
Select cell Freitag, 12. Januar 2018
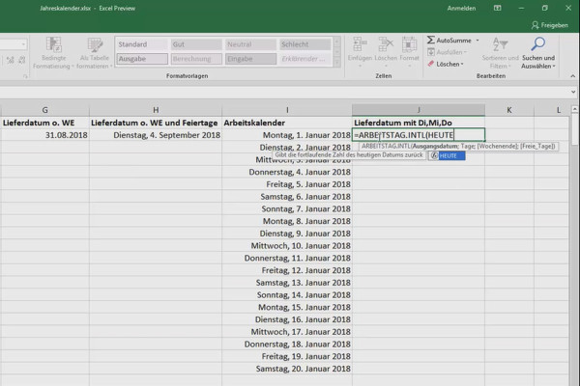coord(287,270)
